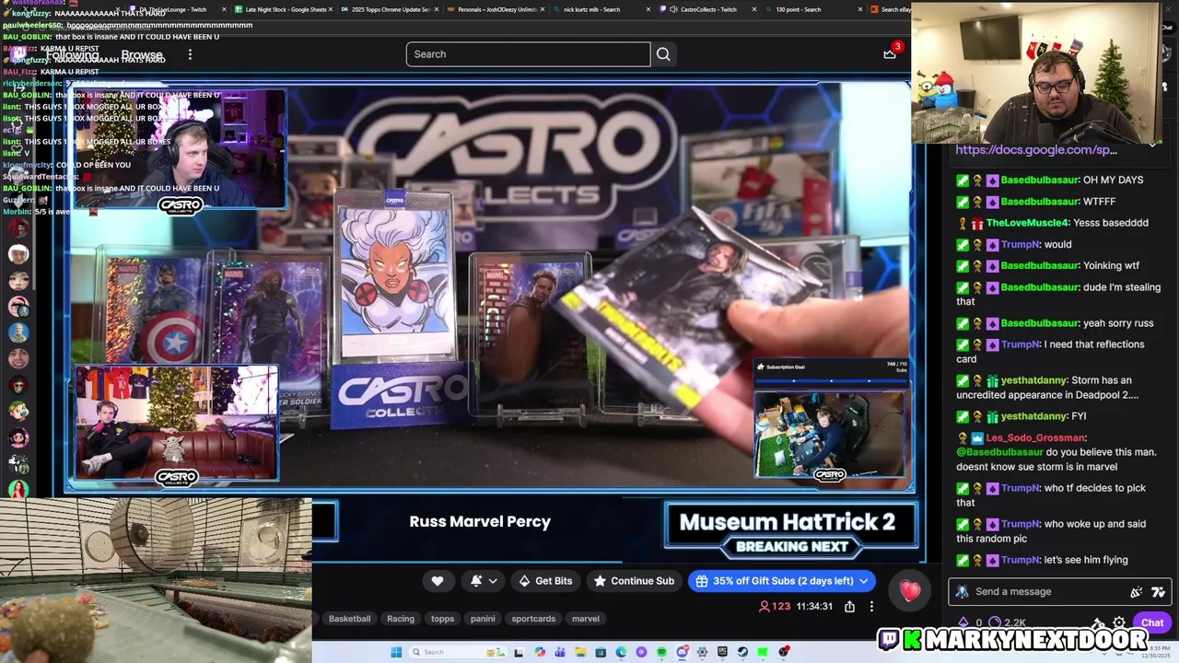Expand the pinned message chevron
Image resolution: width=1179 pixels, height=663 pixels.
point(1152,145)
